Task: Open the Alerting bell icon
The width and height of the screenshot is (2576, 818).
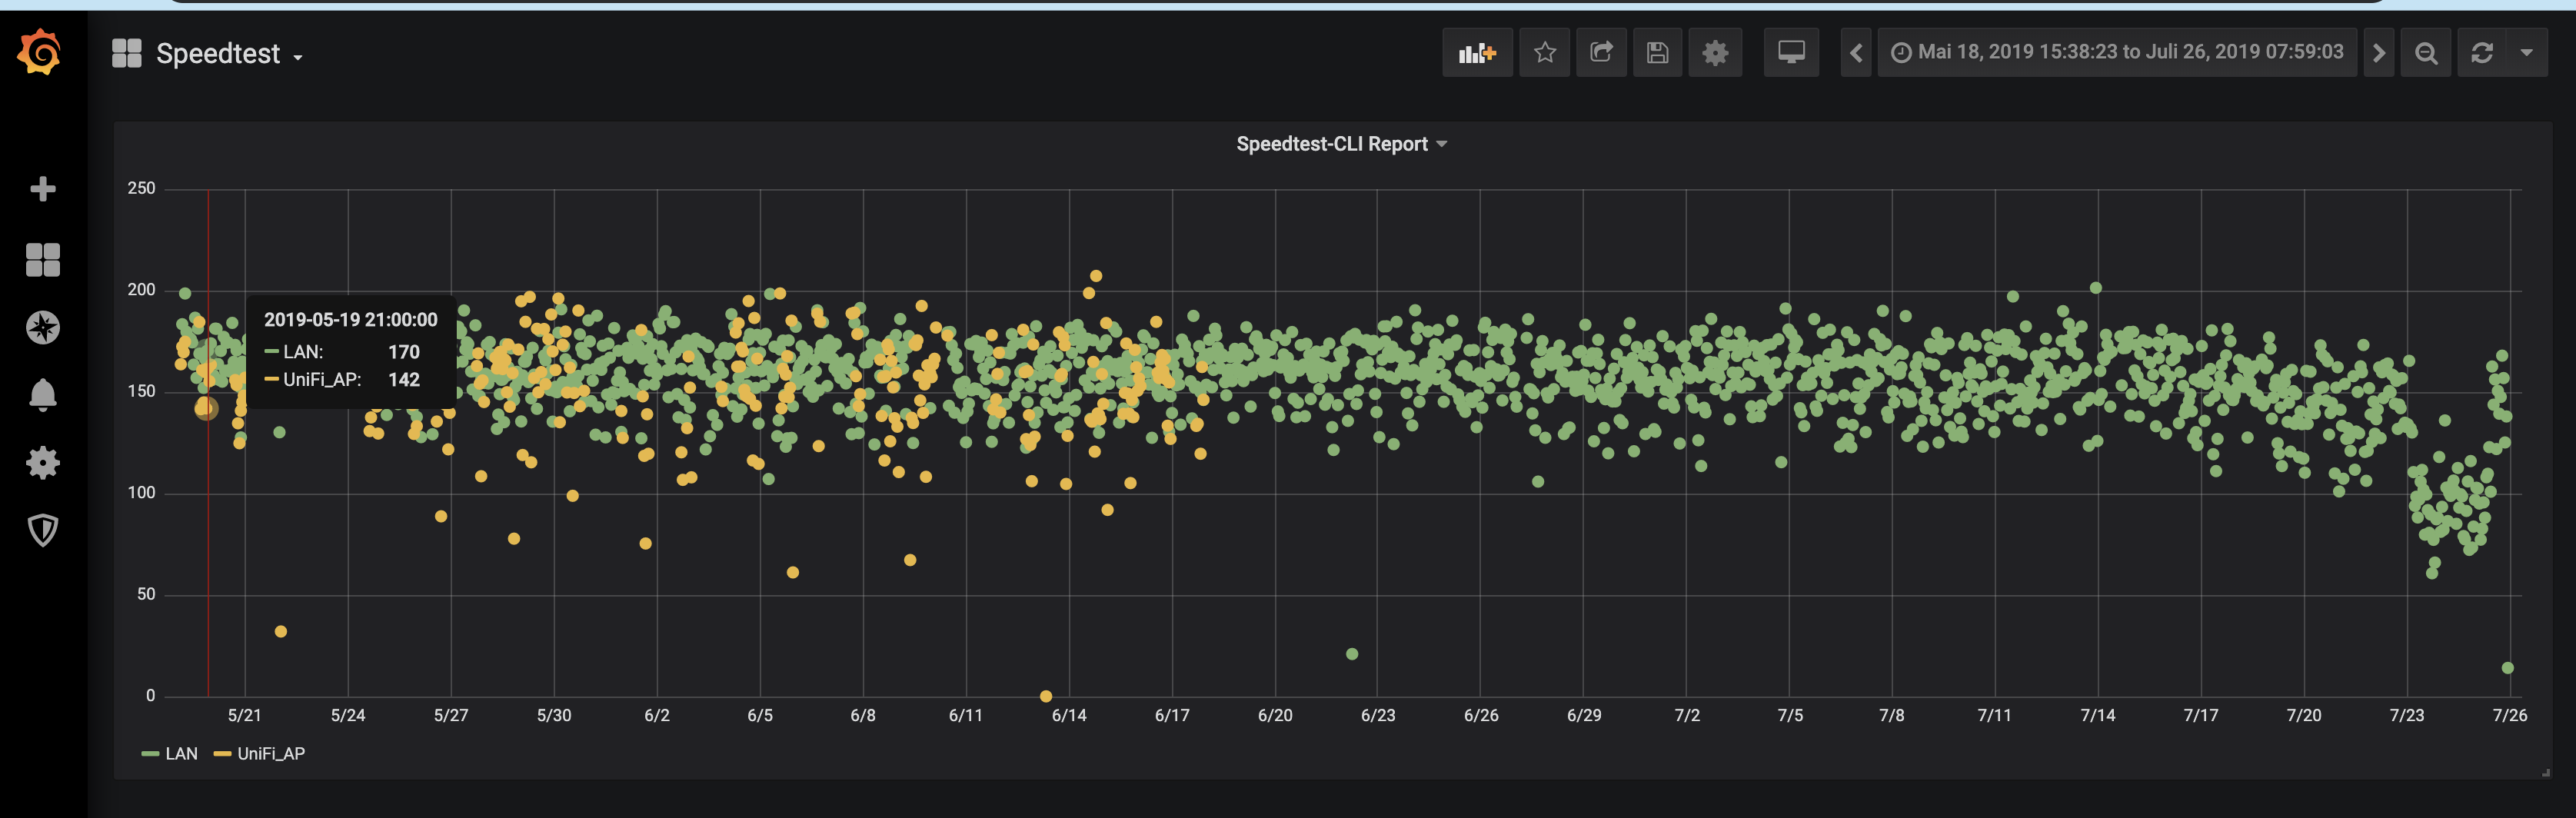Action: [43, 395]
